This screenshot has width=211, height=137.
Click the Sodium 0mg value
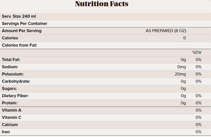[x=182, y=67]
